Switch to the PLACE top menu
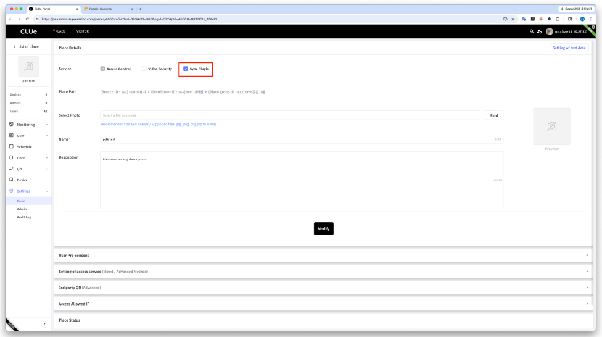Screen dimensions: 602x337 59,31
